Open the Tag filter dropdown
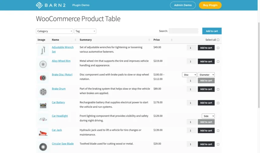Viewport: 260px width, 153px height. [85, 31]
